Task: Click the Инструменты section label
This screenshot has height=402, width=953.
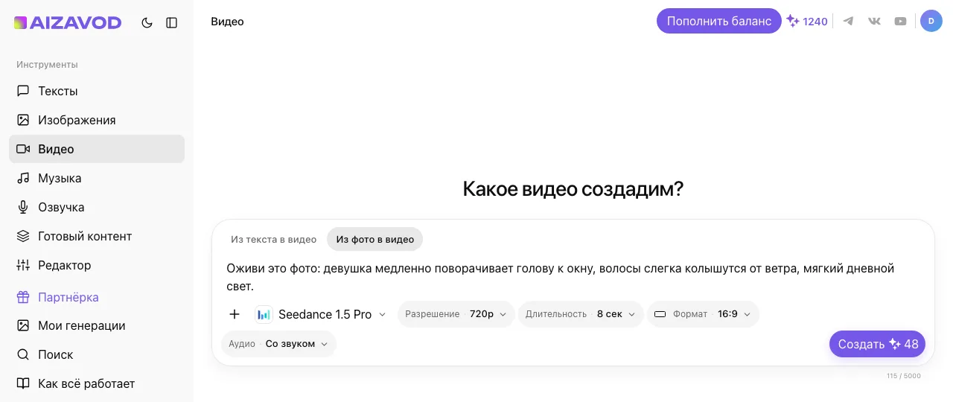Action: tap(47, 65)
